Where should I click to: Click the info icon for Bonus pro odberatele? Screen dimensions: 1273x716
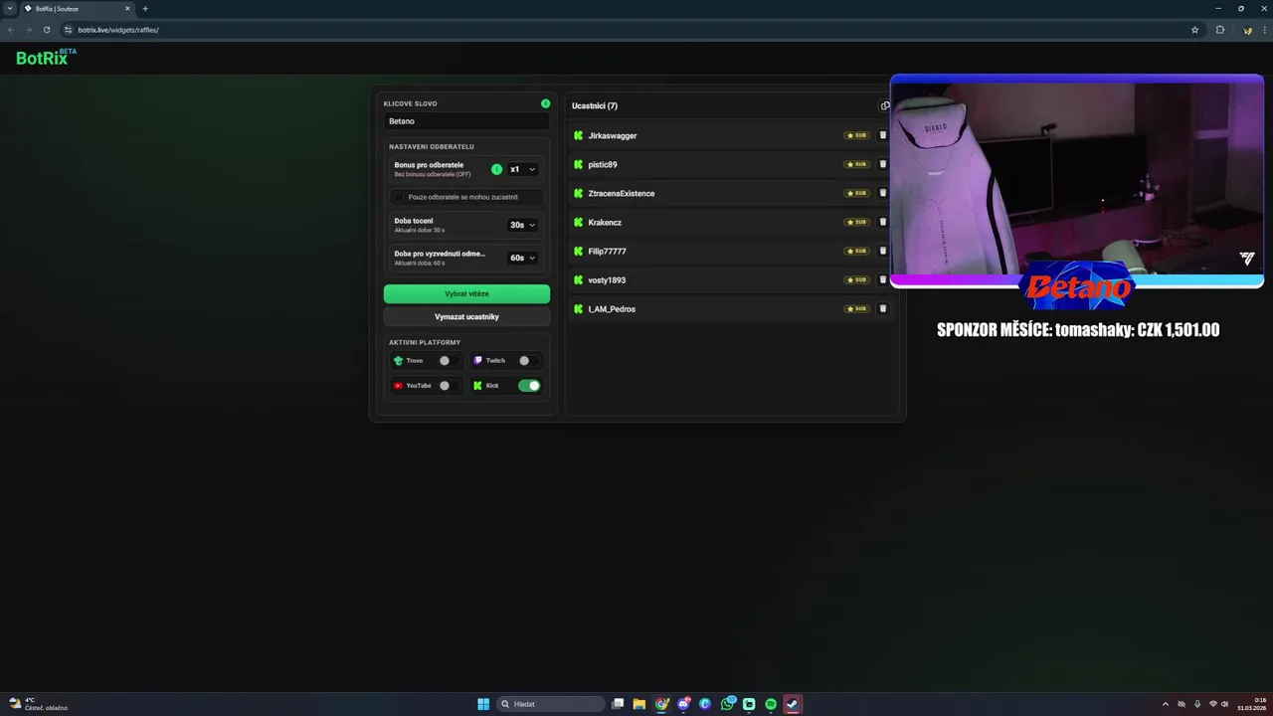click(496, 169)
